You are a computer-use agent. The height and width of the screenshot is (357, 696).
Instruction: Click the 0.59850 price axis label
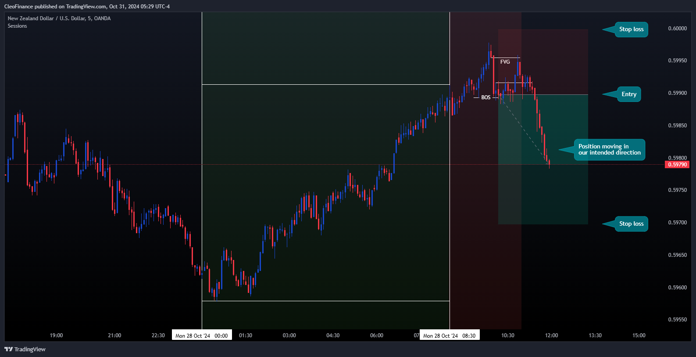click(677, 126)
